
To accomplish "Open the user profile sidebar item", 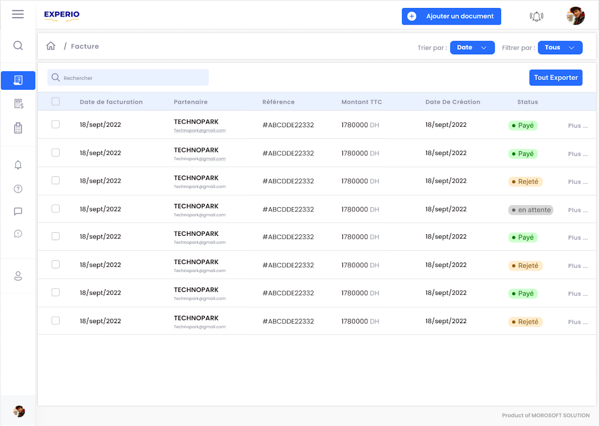I will [x=18, y=276].
